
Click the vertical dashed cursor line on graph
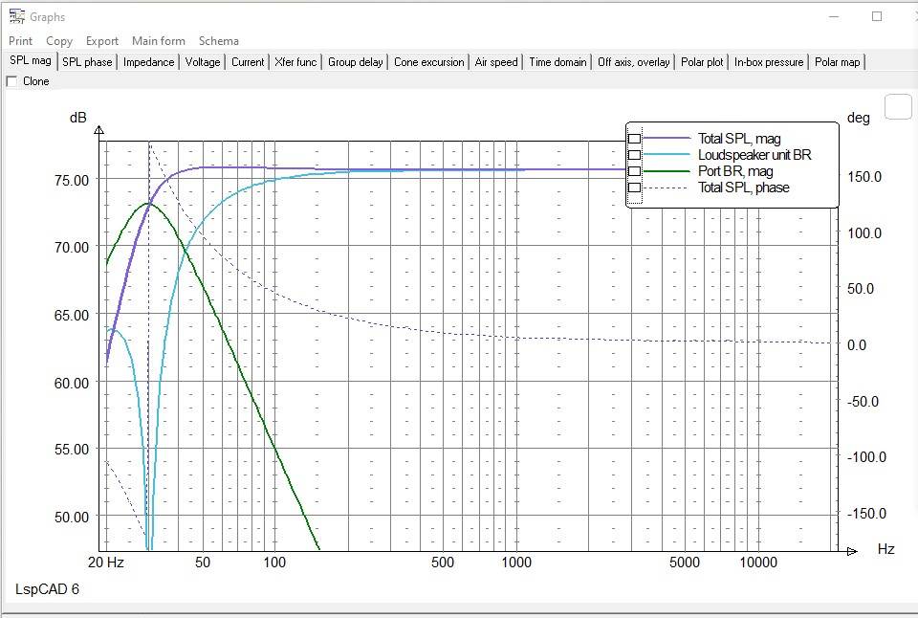[x=148, y=287]
